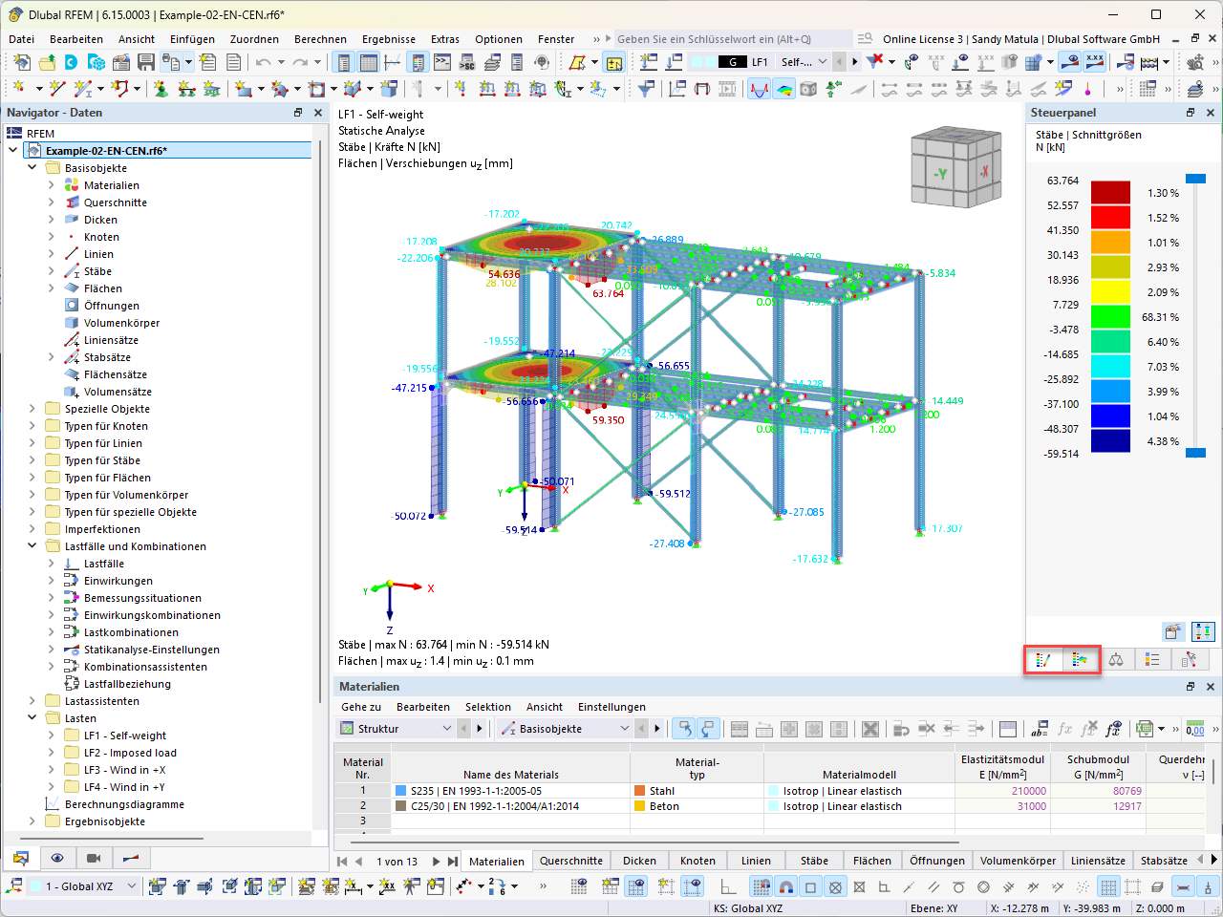This screenshot has width=1223, height=917.
Task: Switch to the Knoten table tab
Action: point(697,861)
